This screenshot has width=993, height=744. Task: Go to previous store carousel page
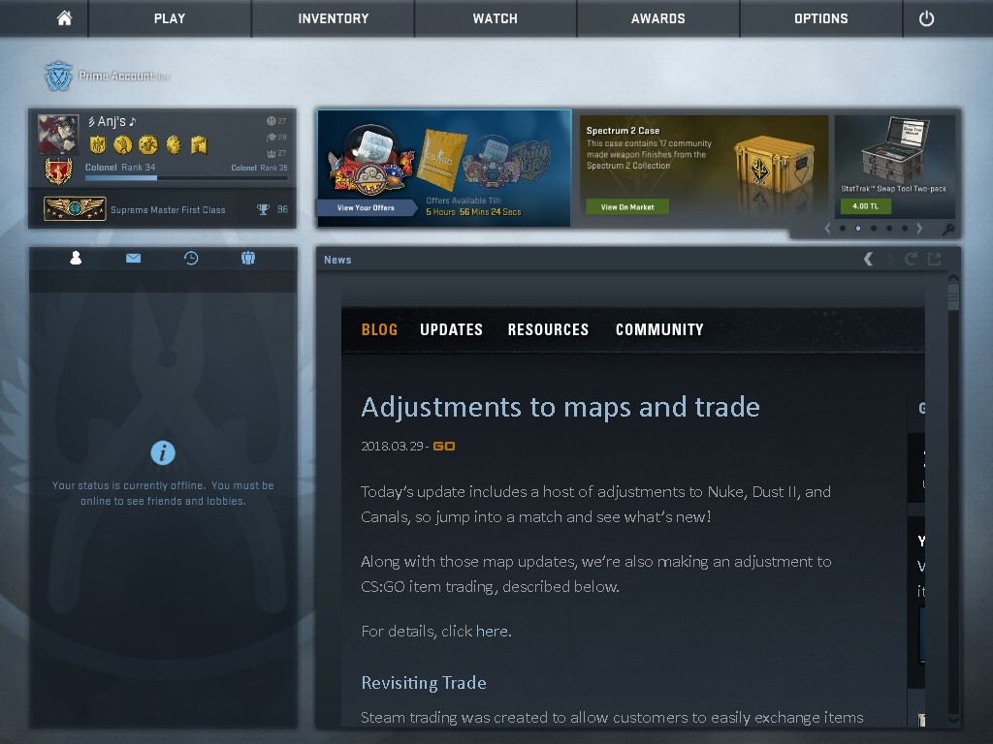[827, 229]
